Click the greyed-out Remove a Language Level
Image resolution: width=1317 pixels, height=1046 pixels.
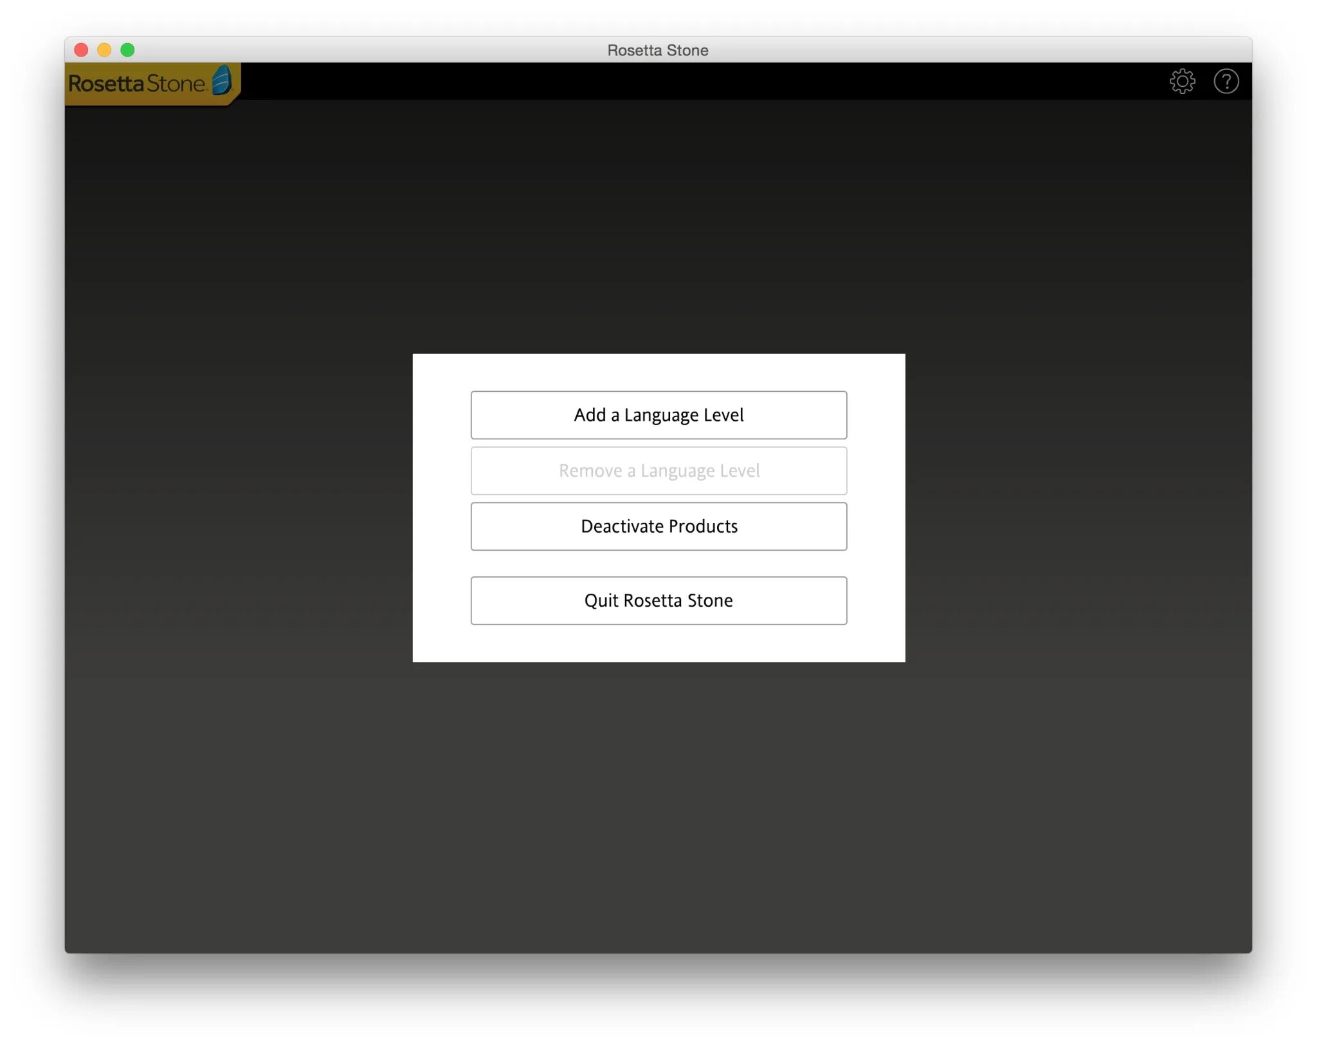coord(658,471)
